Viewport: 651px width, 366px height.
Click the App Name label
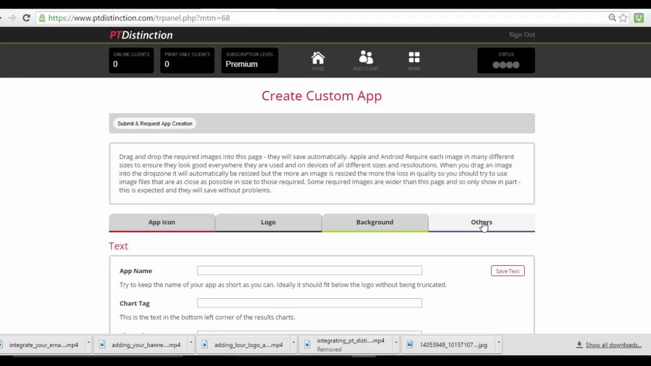coord(136,271)
